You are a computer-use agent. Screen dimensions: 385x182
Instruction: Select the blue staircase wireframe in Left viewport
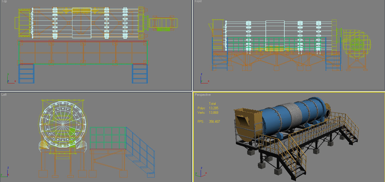pyautogui.click(x=141, y=152)
